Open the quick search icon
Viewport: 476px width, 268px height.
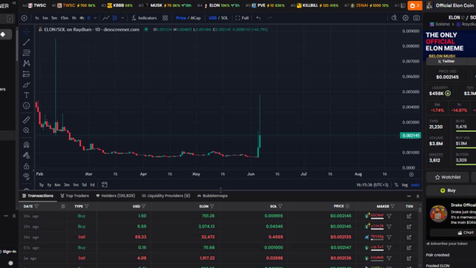[394, 18]
